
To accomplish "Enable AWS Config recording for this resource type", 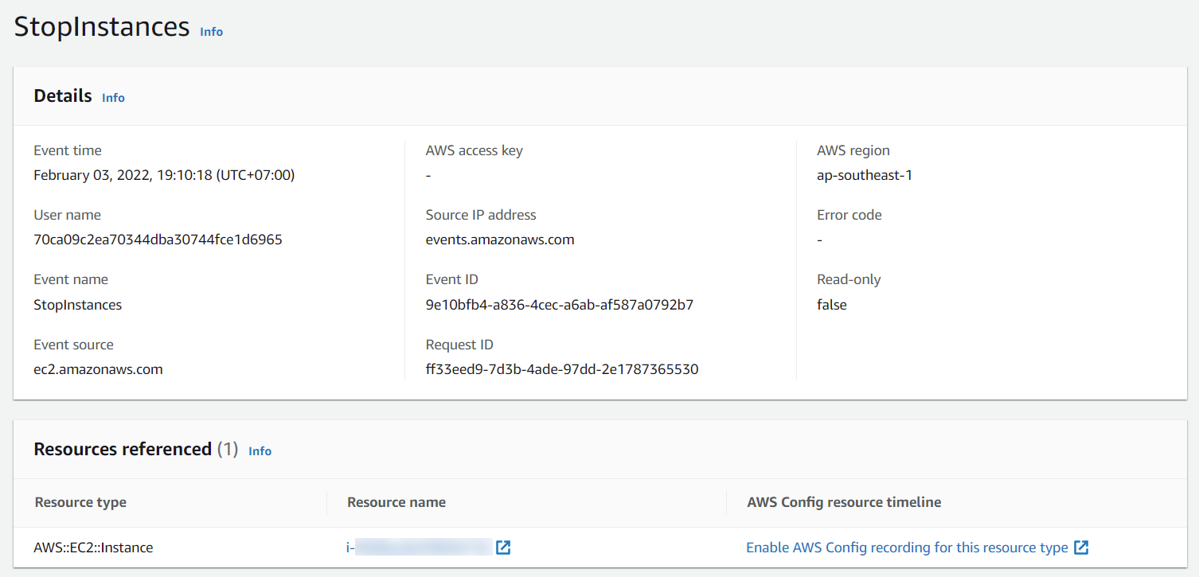I will 906,548.
